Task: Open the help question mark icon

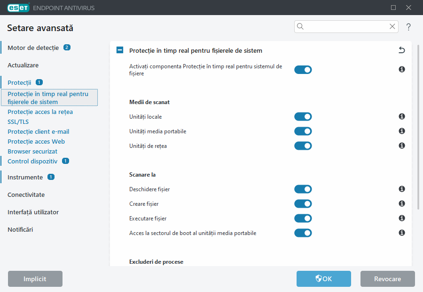Action: [408, 27]
